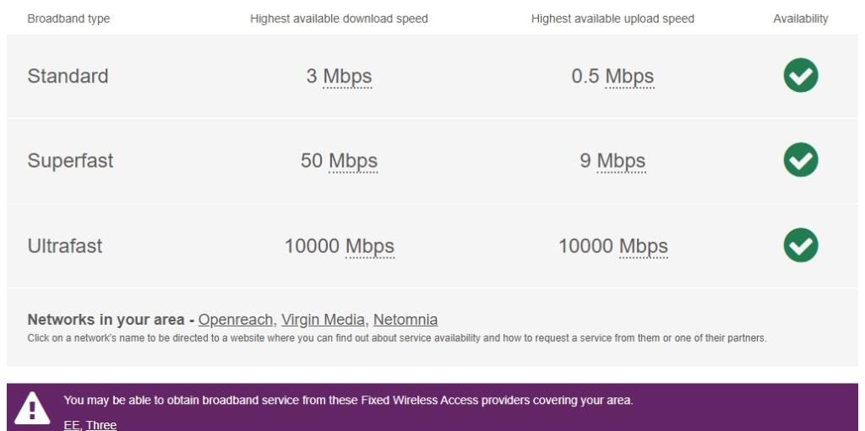Click the "Availability" column header

[800, 19]
